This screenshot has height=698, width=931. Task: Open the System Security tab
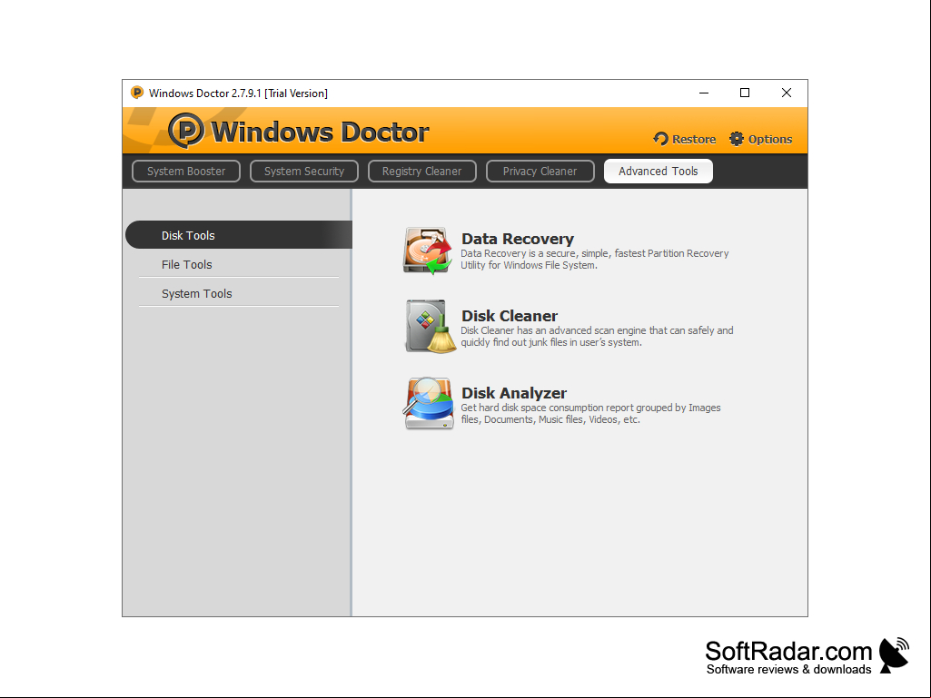[304, 171]
